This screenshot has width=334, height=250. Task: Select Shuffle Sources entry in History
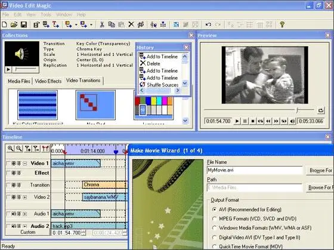point(159,85)
